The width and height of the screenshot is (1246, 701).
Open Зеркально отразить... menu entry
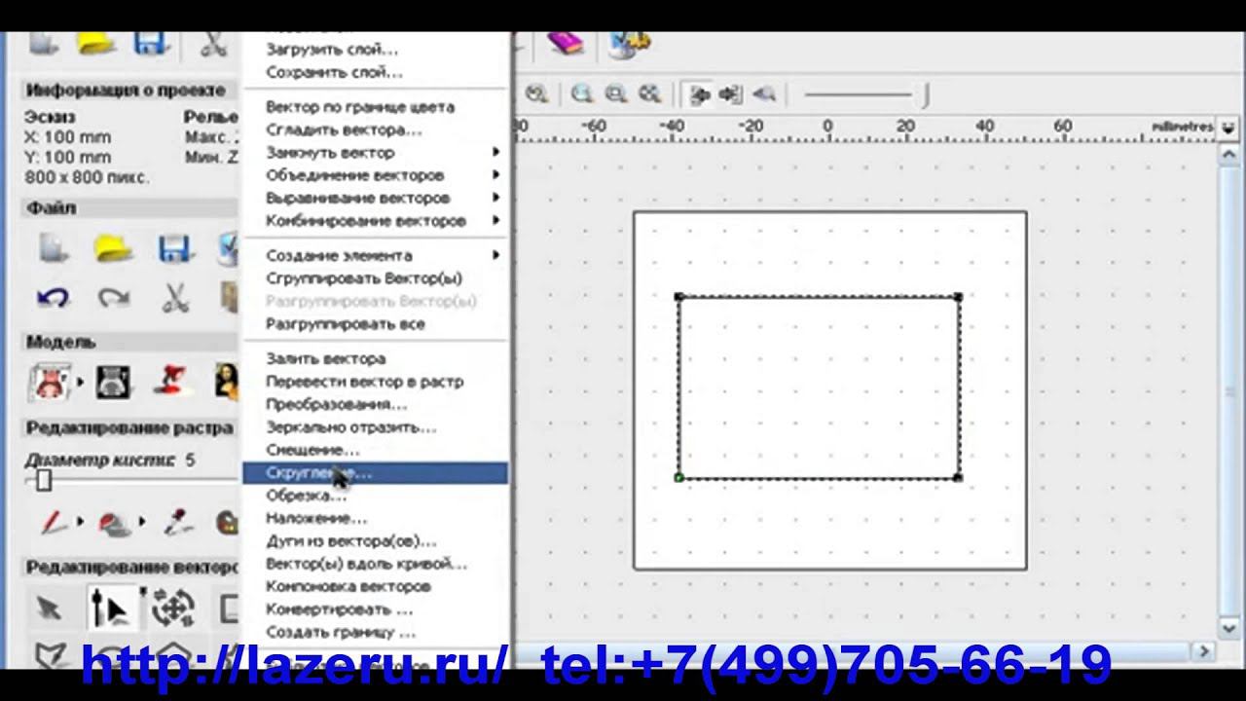tap(375, 426)
